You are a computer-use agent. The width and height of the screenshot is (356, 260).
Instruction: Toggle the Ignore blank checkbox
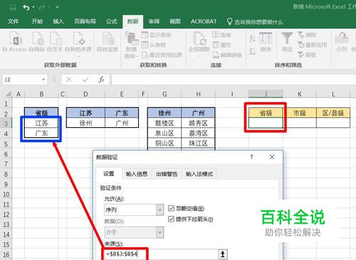171,208
